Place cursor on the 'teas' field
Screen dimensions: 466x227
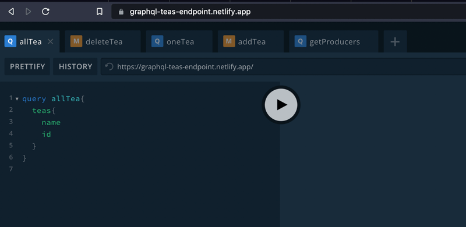coord(41,111)
